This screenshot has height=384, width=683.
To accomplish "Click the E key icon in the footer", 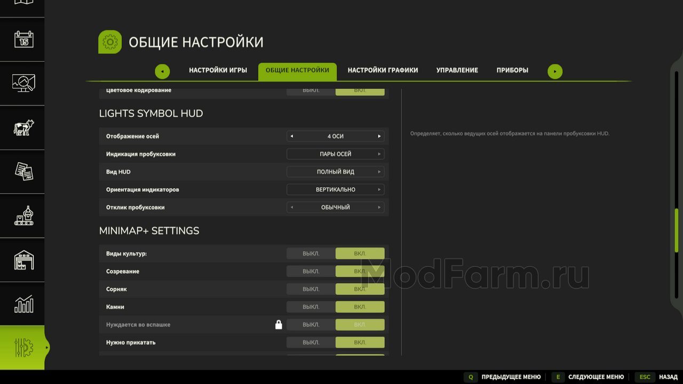I will tap(558, 377).
